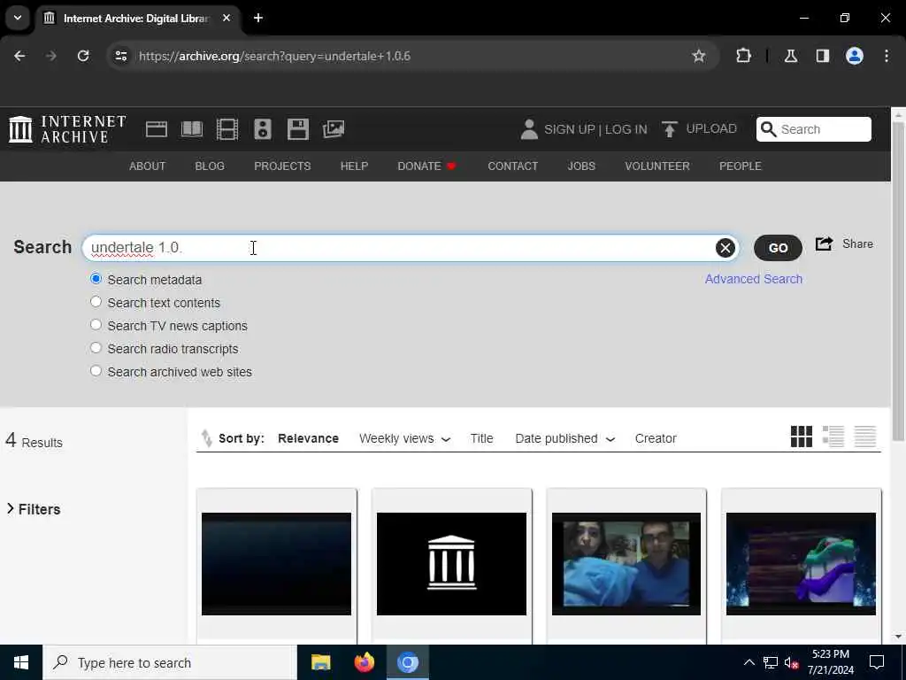The width and height of the screenshot is (906, 680).
Task: Click the Internet Archive logo
Action: [67, 129]
